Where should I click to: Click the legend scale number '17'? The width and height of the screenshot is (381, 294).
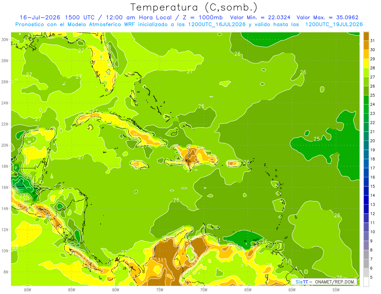coord(373,168)
